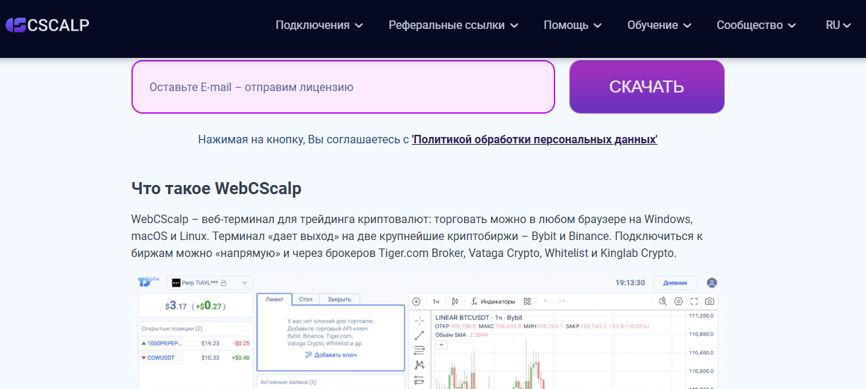Click the COWUSDT open position row
Viewport: 866px width, 389px height.
[x=196, y=358]
